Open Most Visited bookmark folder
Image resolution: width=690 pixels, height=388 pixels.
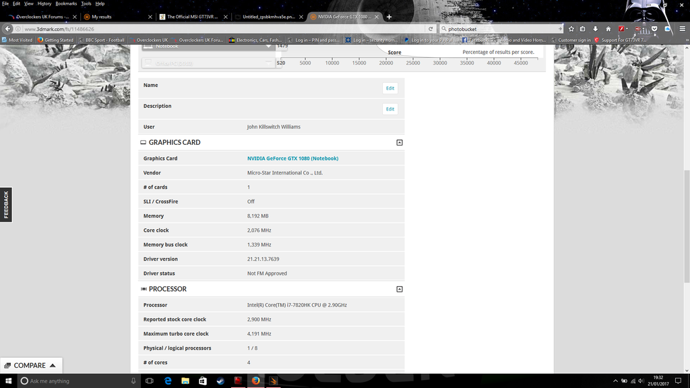[17, 40]
